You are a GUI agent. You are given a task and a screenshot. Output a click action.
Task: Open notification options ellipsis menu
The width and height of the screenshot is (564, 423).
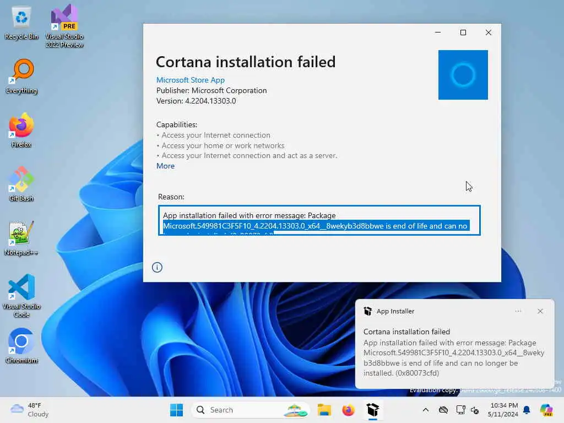click(518, 311)
